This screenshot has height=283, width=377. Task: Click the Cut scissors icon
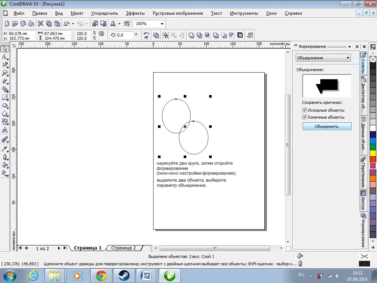click(x=40, y=23)
